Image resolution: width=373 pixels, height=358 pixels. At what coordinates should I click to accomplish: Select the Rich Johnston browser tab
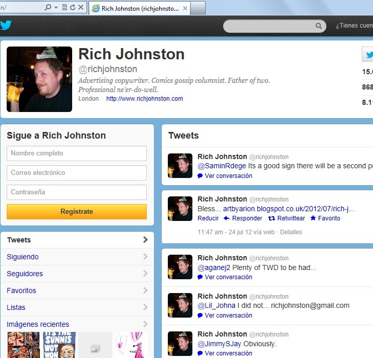point(140,9)
